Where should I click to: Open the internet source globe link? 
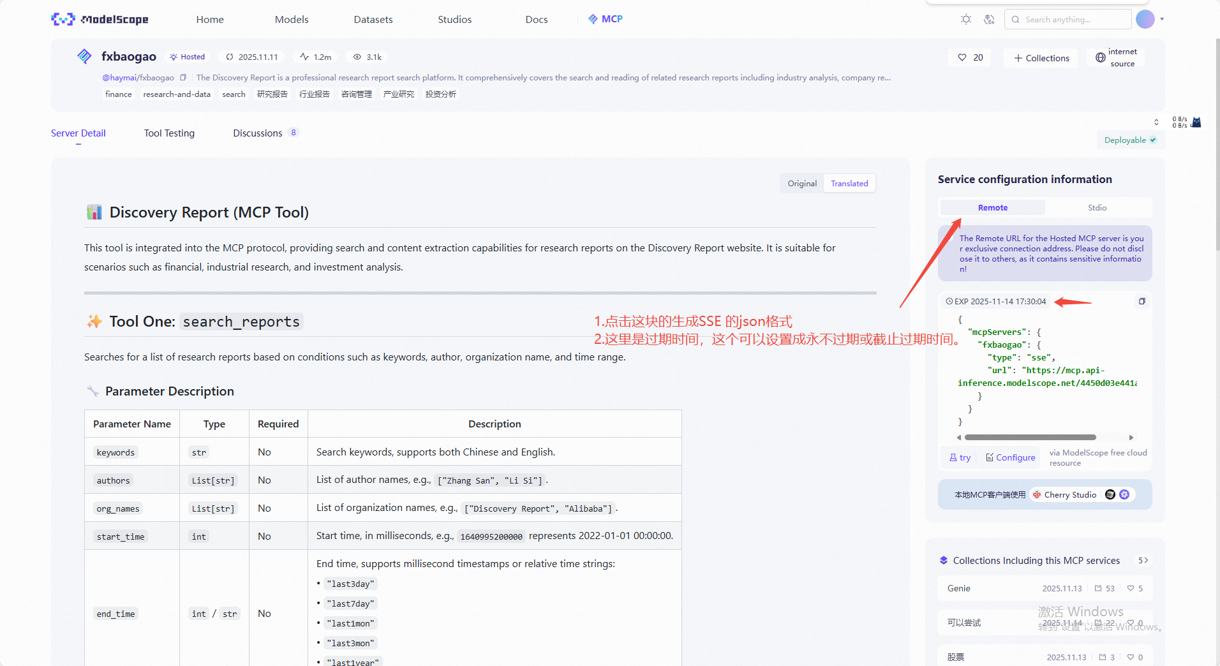pyautogui.click(x=1101, y=57)
